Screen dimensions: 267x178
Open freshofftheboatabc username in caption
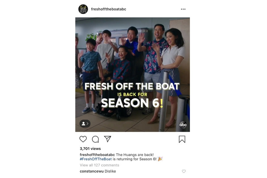click(x=97, y=155)
